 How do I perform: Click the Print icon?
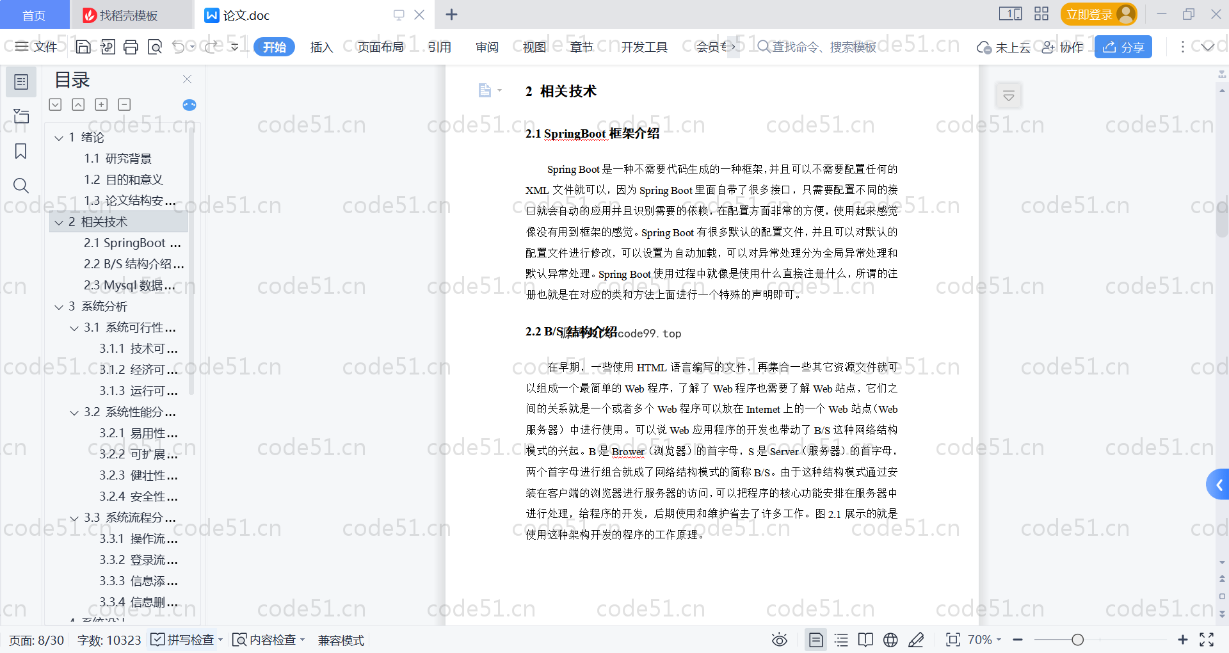[131, 47]
